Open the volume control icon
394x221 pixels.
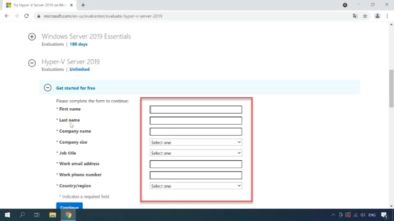pyautogui.click(x=363, y=215)
